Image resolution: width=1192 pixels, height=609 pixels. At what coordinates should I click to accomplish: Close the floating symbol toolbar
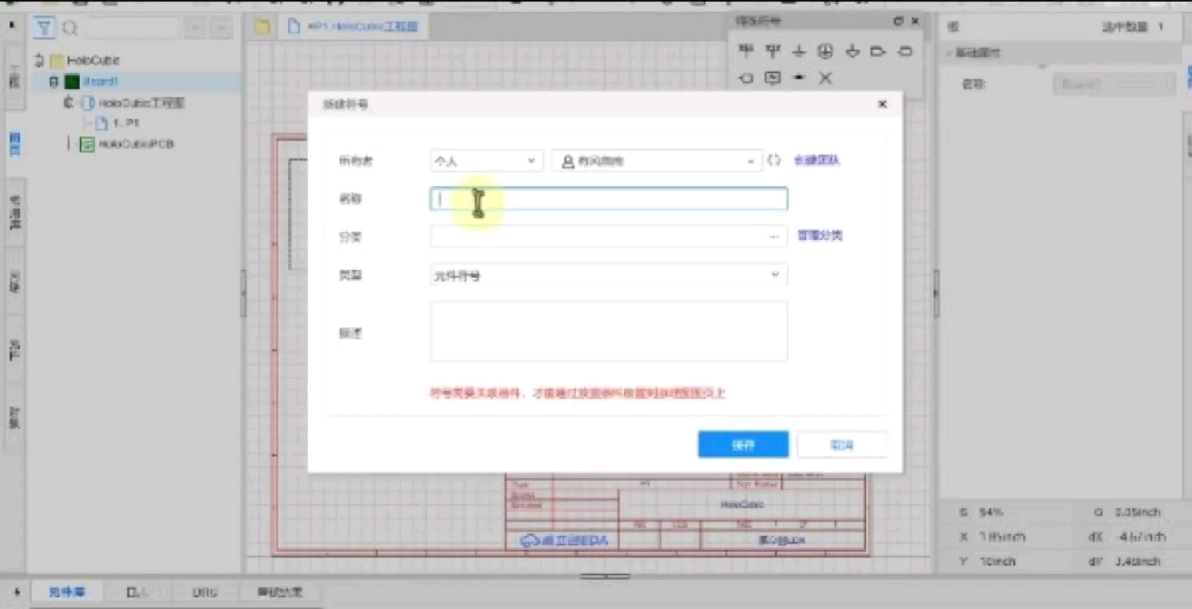coord(915,21)
